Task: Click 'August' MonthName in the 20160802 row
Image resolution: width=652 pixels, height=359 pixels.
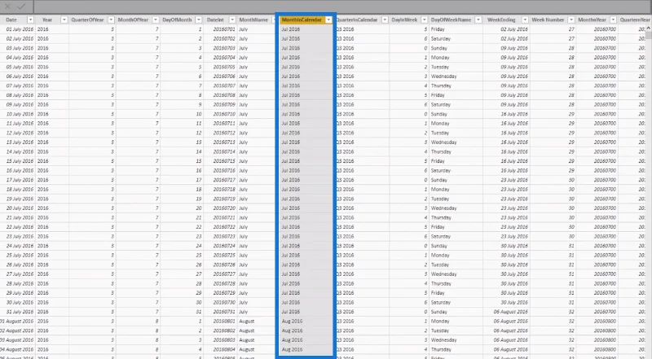Action: [247, 331]
